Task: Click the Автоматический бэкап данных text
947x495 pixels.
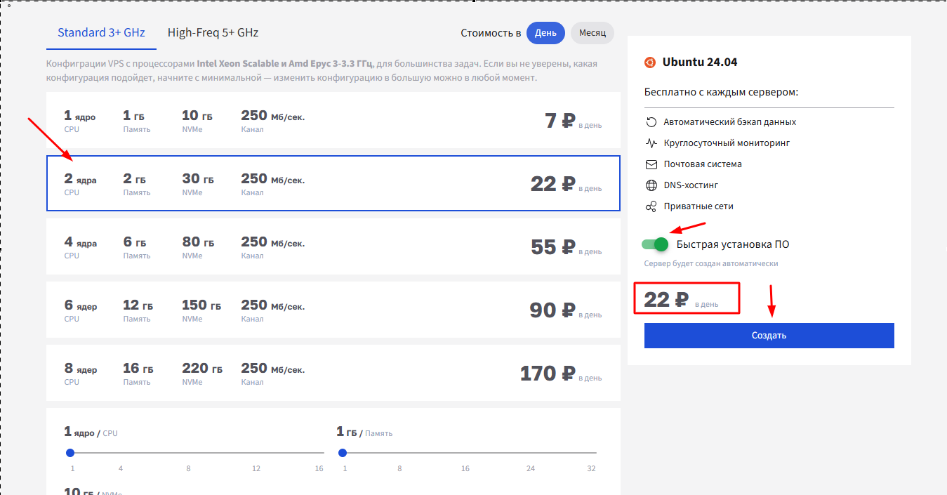Action: 730,122
